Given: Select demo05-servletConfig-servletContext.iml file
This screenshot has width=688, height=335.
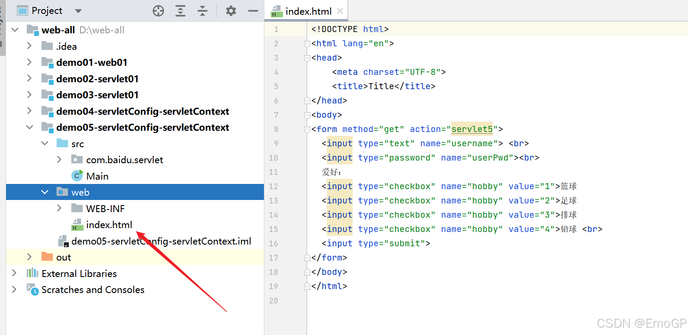Looking at the screenshot, I should 161,241.
